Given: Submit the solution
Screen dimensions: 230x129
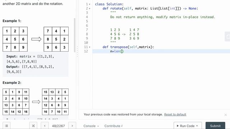Looking at the screenshot, I should click(x=215, y=126).
